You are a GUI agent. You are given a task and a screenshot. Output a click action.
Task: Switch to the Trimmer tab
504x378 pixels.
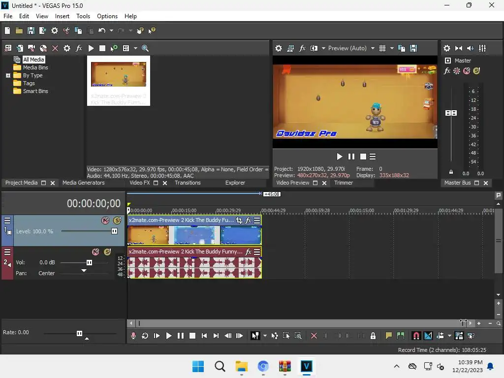(x=344, y=183)
